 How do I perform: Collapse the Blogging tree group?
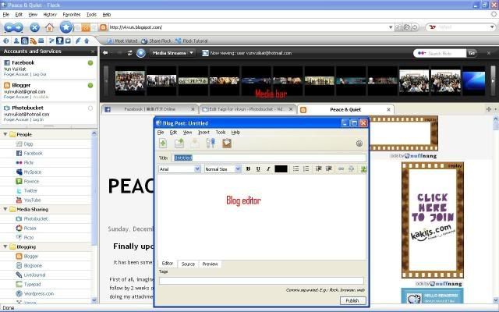tap(5, 246)
